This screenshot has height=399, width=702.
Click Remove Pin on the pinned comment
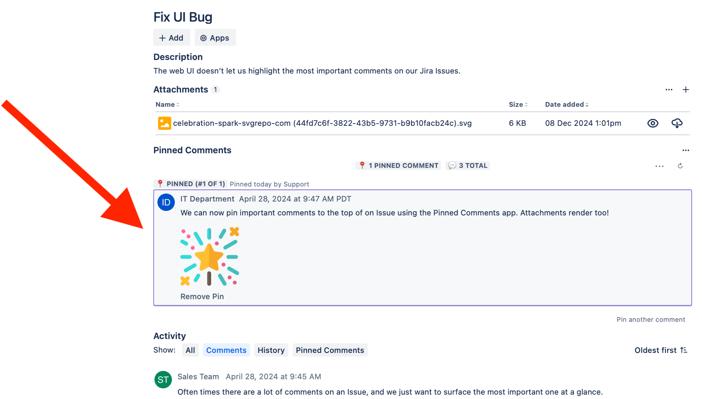[202, 296]
